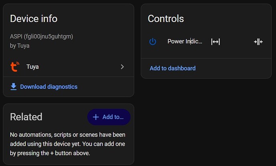The height and width of the screenshot is (166, 276).
Task: Click the download arrow icon
Action: (x=14, y=87)
